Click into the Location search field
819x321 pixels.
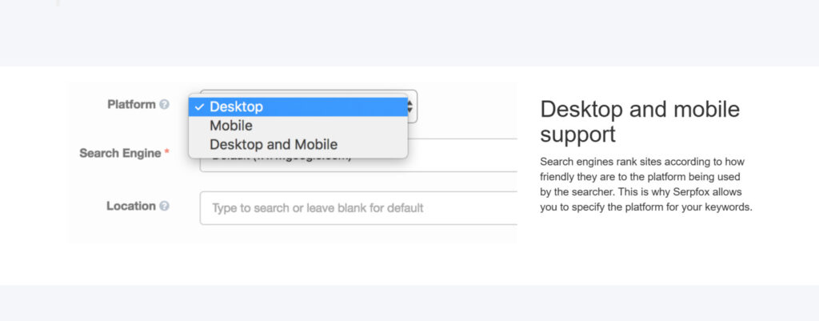click(360, 208)
